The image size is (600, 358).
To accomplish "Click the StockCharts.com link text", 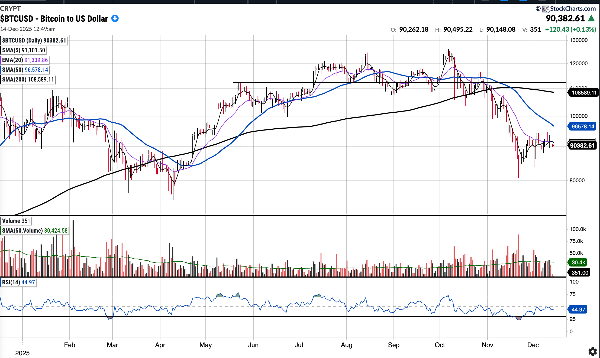I will pos(573,9).
